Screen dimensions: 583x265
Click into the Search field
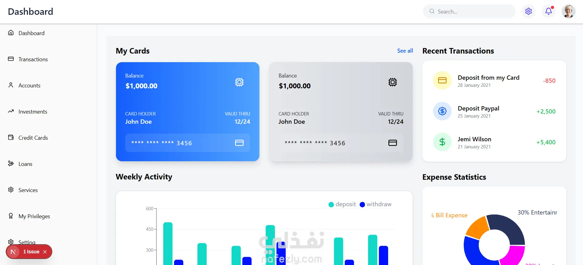(469, 11)
